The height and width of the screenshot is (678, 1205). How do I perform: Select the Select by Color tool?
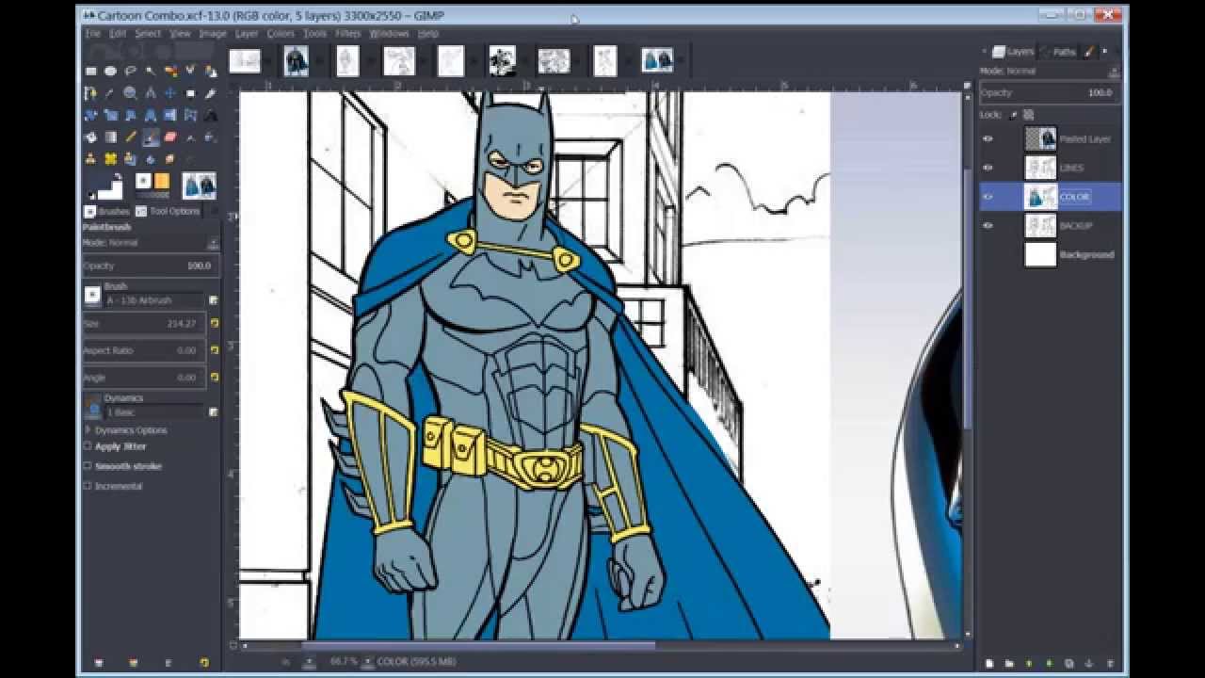170,71
